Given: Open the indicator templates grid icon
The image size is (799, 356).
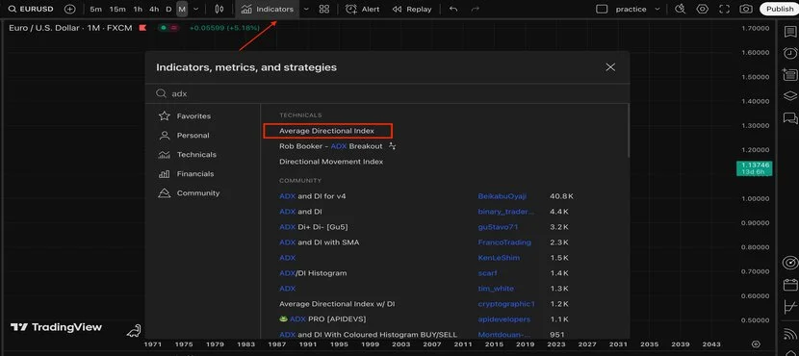Looking at the screenshot, I should (323, 10).
